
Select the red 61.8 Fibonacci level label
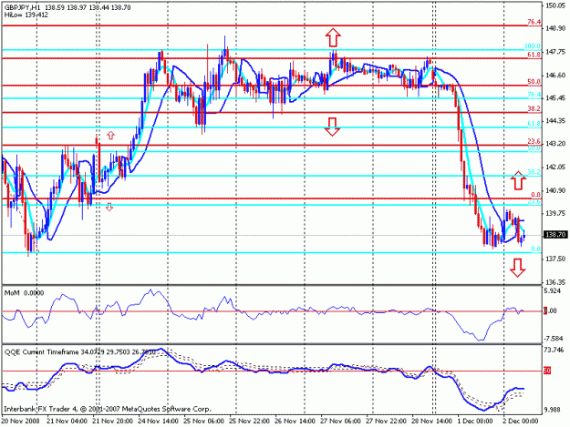click(x=534, y=55)
